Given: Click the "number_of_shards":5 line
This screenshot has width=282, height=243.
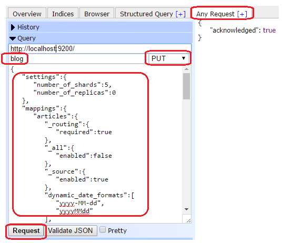Looking at the screenshot, I should tap(73, 85).
